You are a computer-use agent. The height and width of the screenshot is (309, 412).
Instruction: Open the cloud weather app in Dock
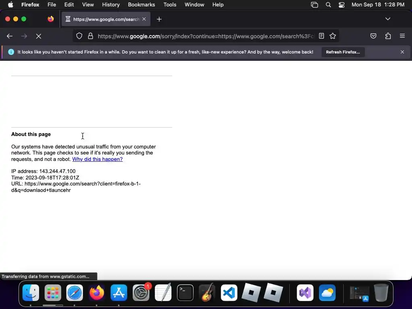327,293
